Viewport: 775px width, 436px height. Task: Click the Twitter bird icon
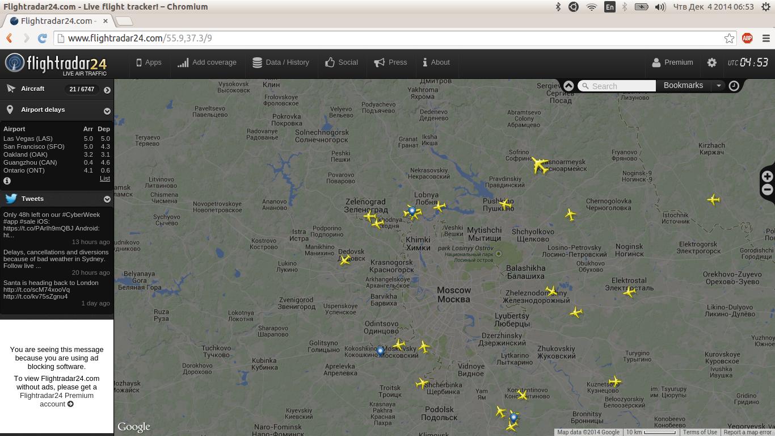tap(11, 199)
